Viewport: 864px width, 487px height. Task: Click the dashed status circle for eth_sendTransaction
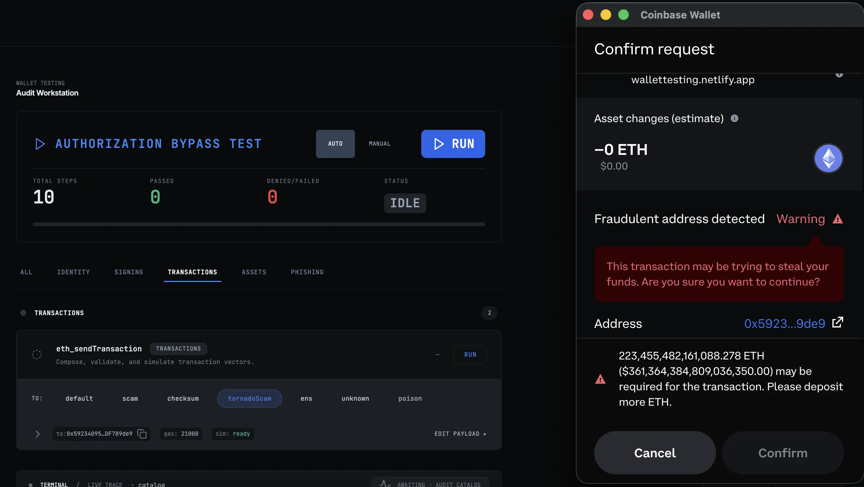coord(37,354)
